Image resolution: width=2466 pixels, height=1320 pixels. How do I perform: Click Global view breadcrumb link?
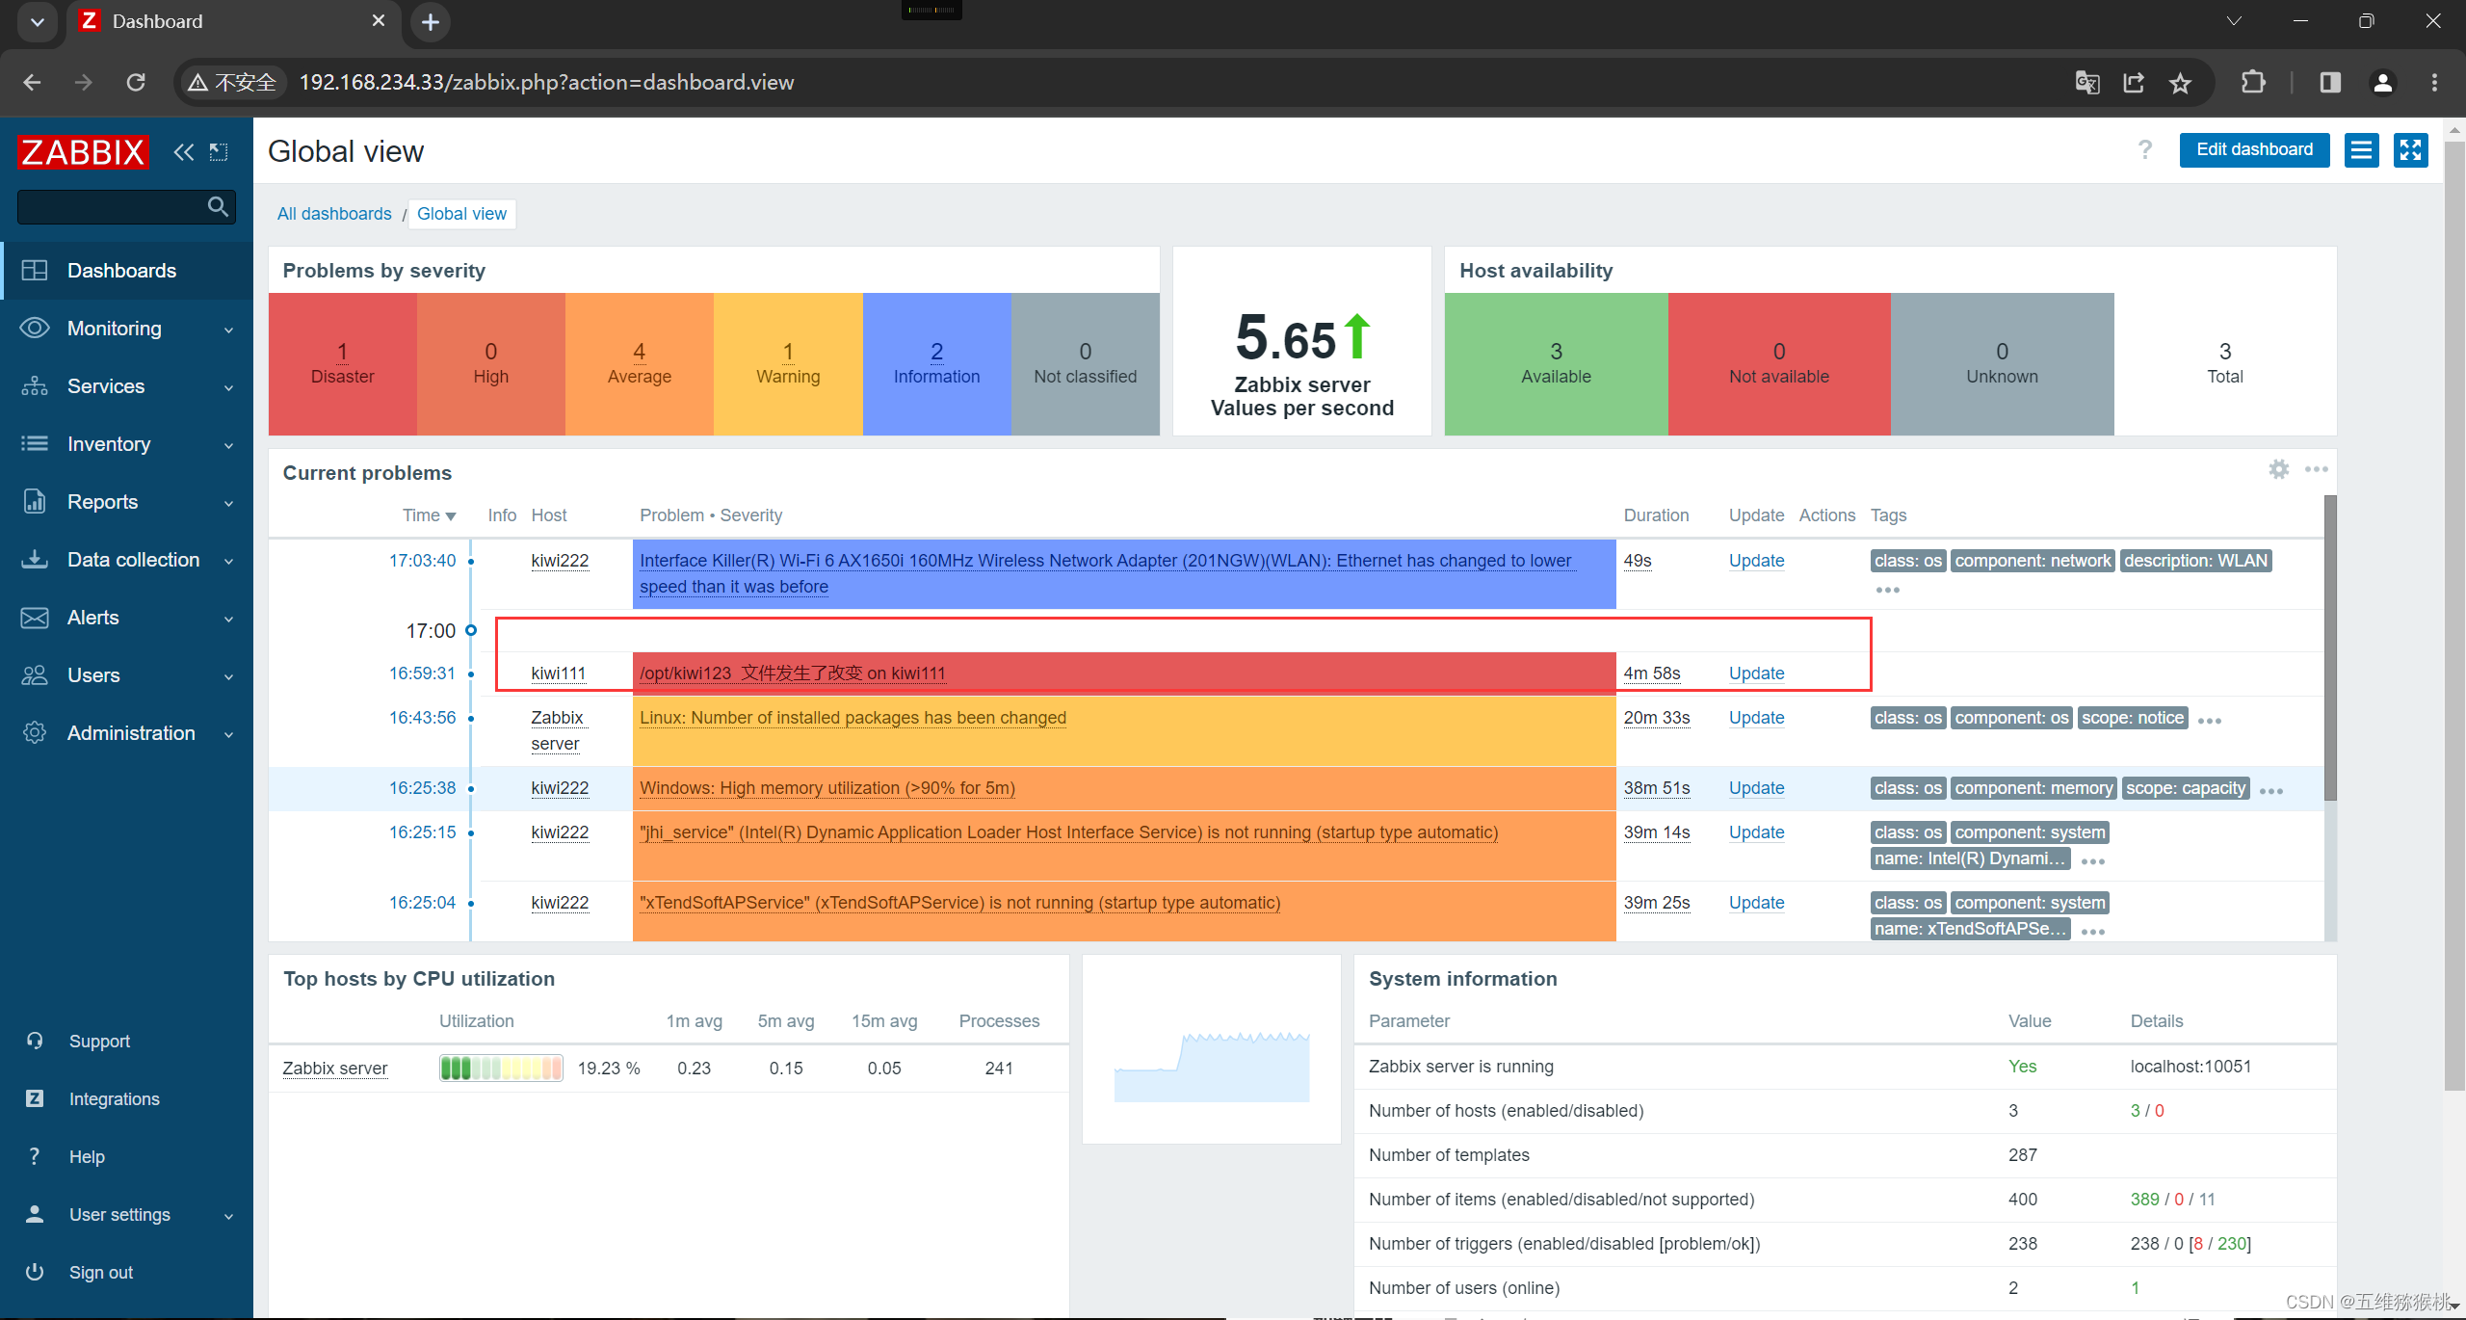pos(461,214)
